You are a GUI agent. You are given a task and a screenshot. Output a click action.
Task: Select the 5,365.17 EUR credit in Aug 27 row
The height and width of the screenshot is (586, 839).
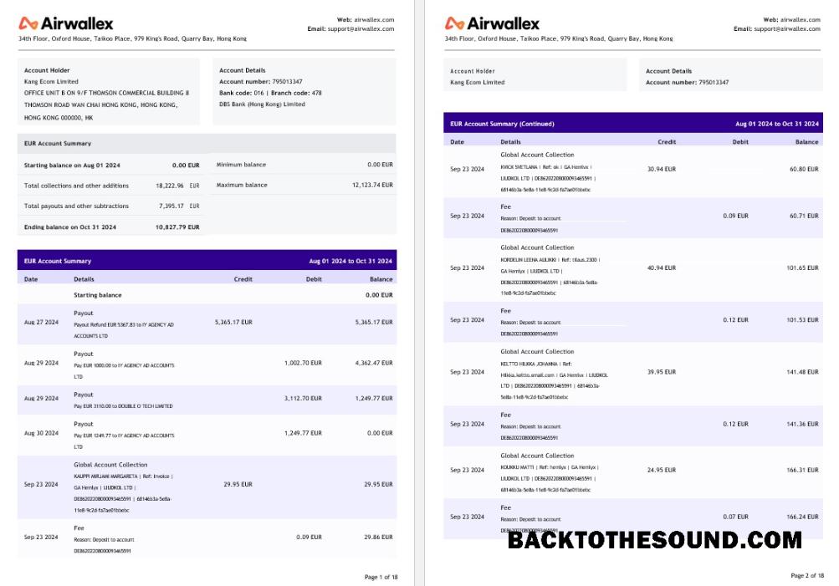point(233,323)
